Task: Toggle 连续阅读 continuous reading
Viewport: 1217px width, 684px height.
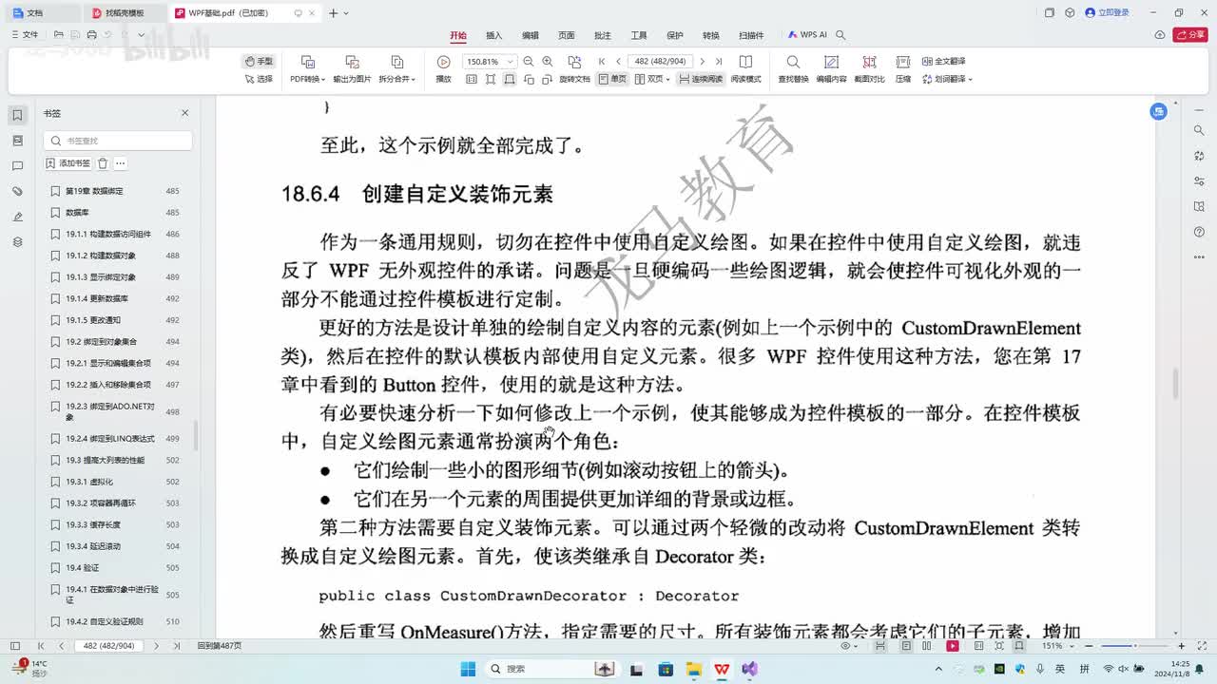Action: coord(701,79)
